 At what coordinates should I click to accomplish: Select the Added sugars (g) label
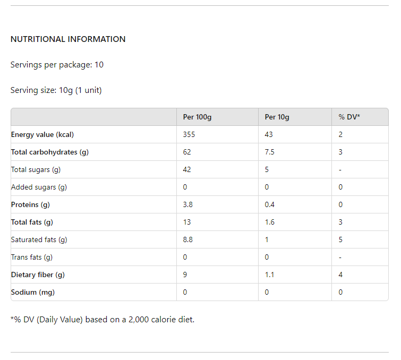pos(39,187)
